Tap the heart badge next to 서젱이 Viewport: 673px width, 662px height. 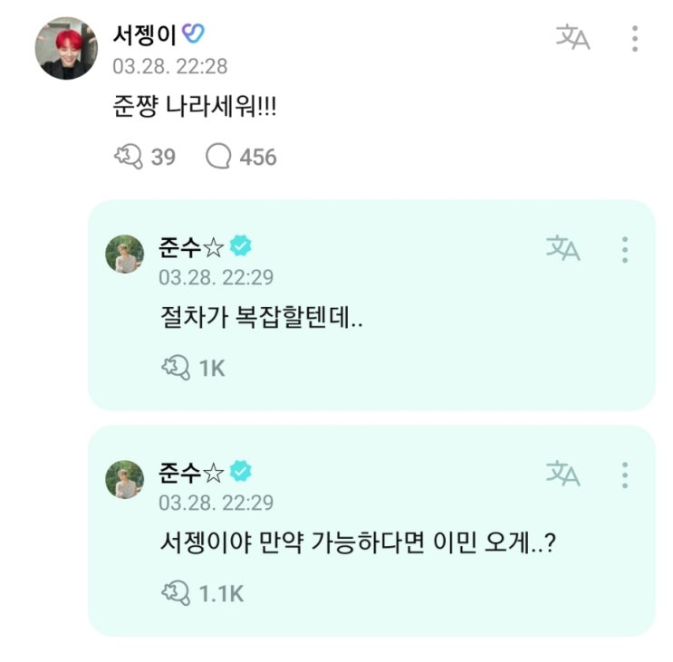point(193,34)
